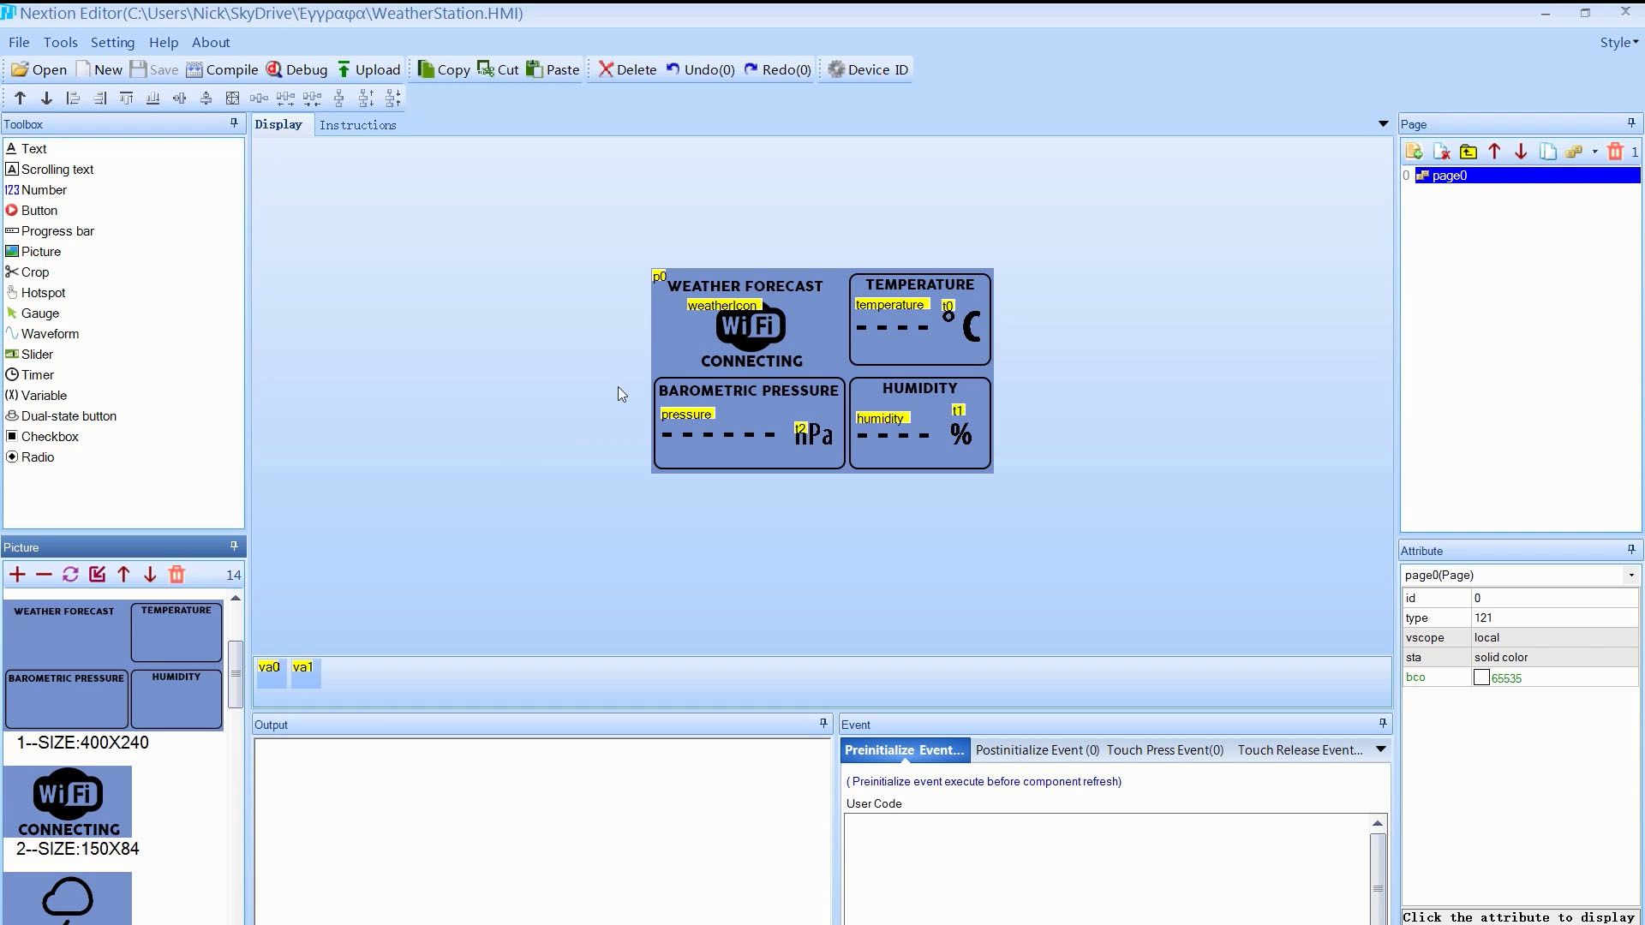This screenshot has height=925, width=1645.
Task: Add a Radio component from Toolbox
Action: pyautogui.click(x=37, y=457)
